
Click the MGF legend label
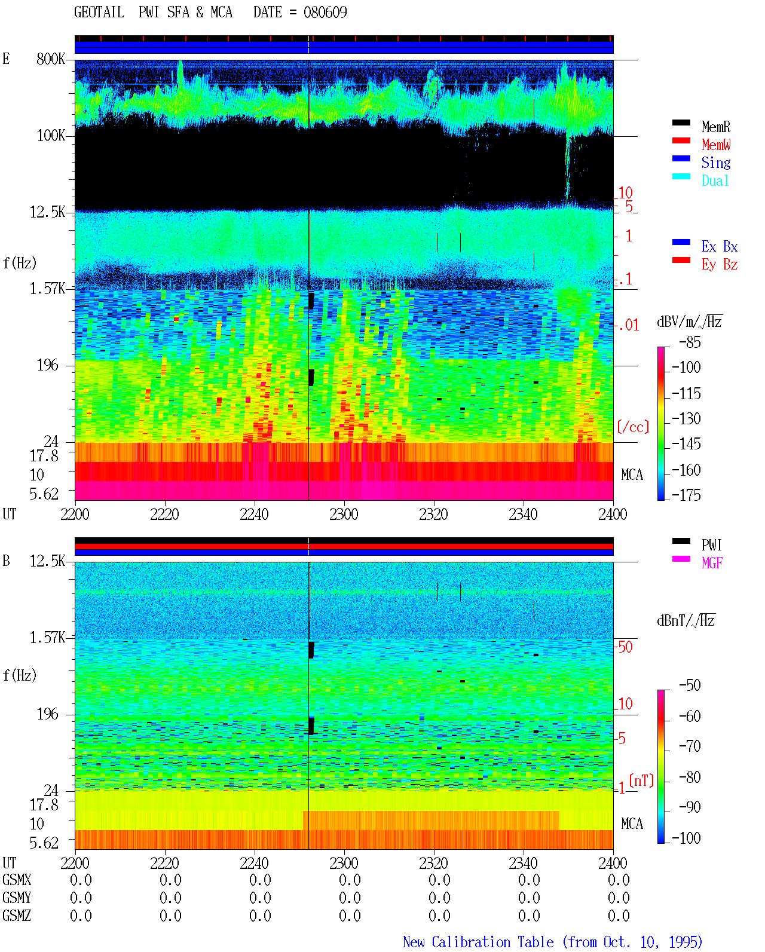coord(712,563)
